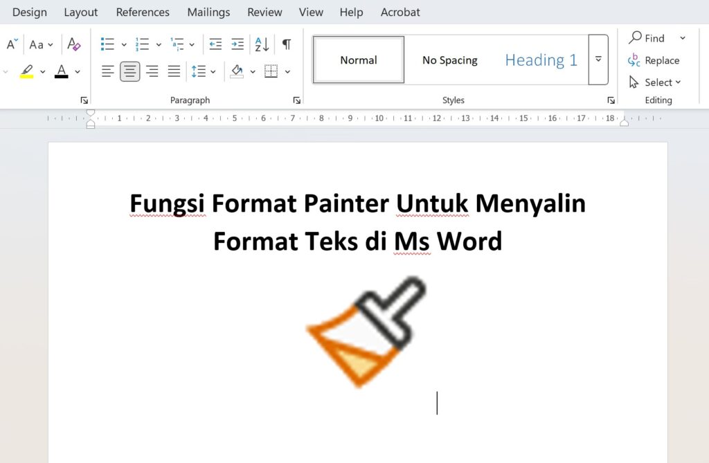Click the Shading paint bucket icon
Viewport: 709px width, 463px height.
(x=237, y=71)
